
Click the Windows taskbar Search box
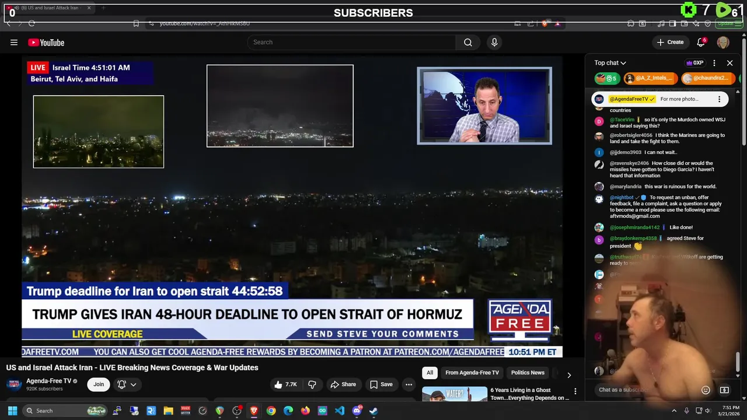click(65, 411)
